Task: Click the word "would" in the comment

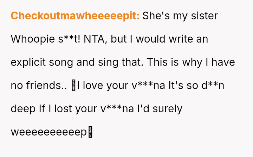Action: pos(151,39)
